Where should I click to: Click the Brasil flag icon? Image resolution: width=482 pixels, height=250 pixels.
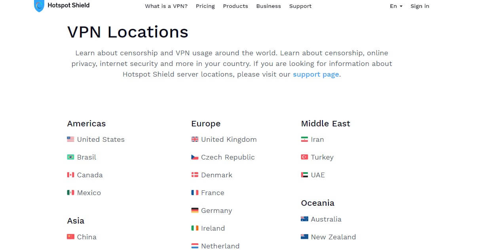[x=70, y=157]
